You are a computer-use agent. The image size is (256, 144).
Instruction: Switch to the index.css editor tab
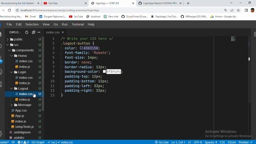point(53,32)
